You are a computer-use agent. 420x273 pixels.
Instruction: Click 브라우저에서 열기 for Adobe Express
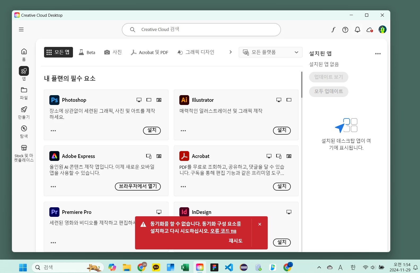coord(138,187)
